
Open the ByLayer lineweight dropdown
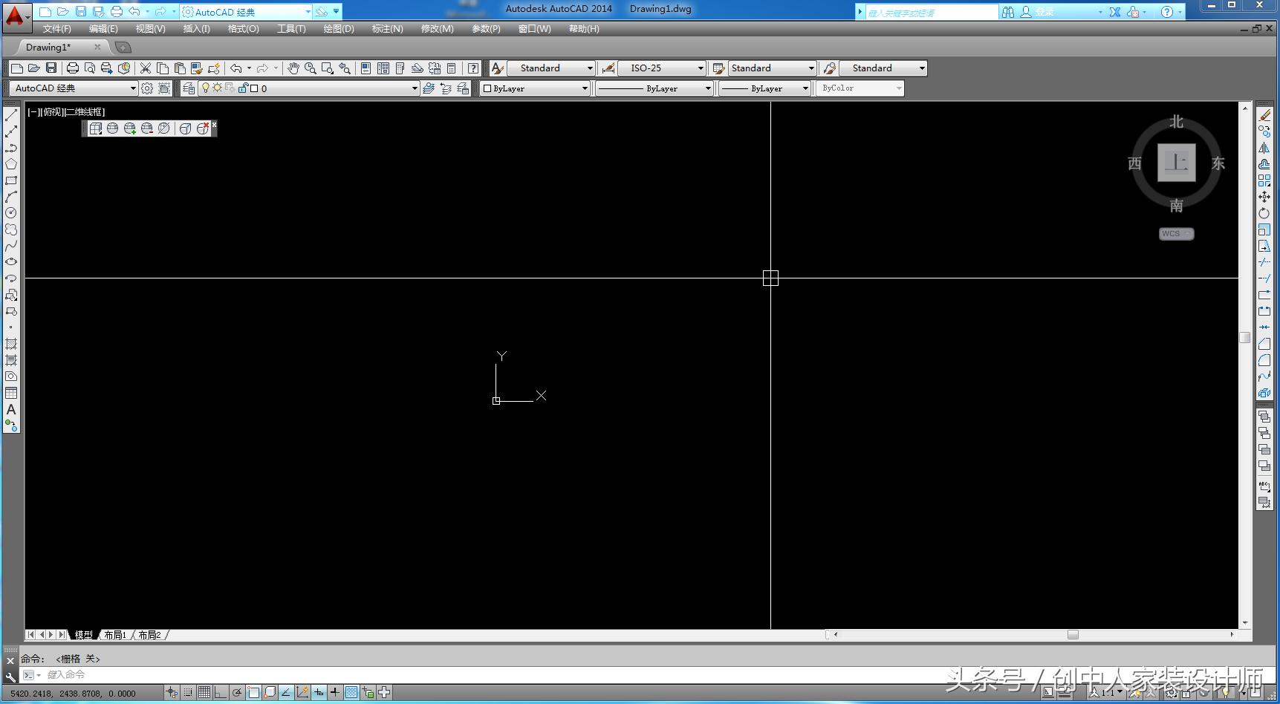[764, 88]
